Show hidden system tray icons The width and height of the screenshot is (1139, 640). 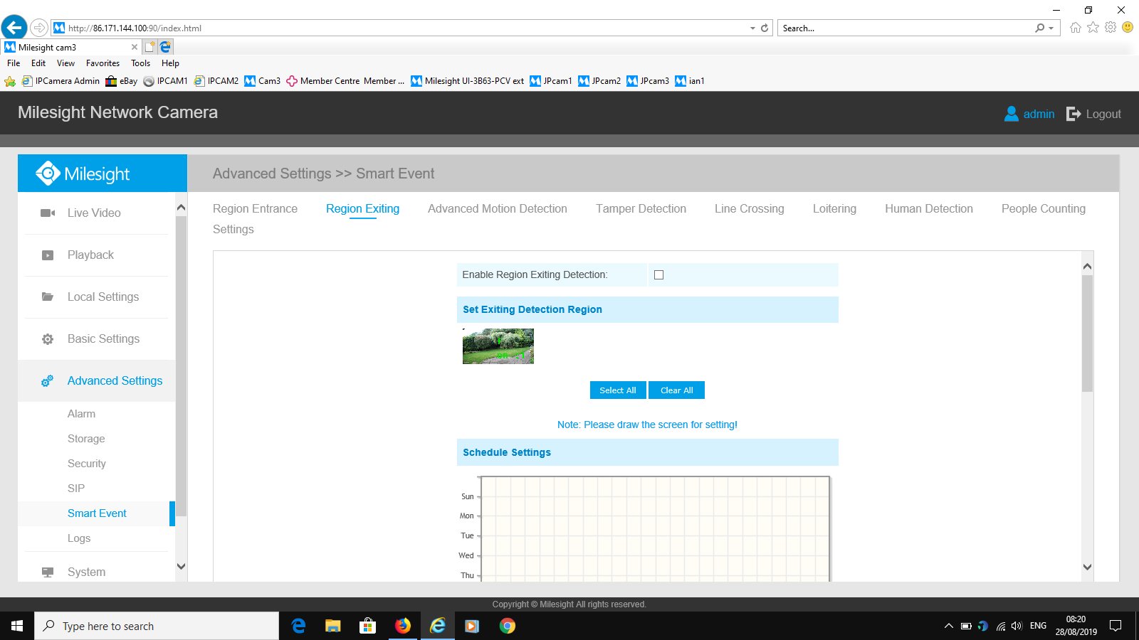point(948,626)
